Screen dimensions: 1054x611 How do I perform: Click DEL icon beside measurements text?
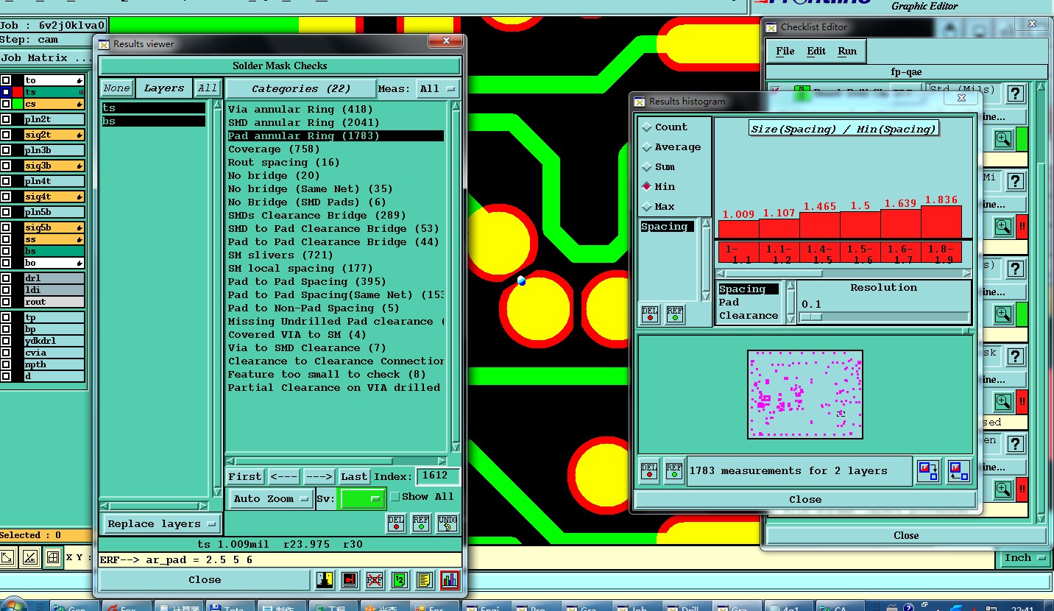pyautogui.click(x=649, y=471)
